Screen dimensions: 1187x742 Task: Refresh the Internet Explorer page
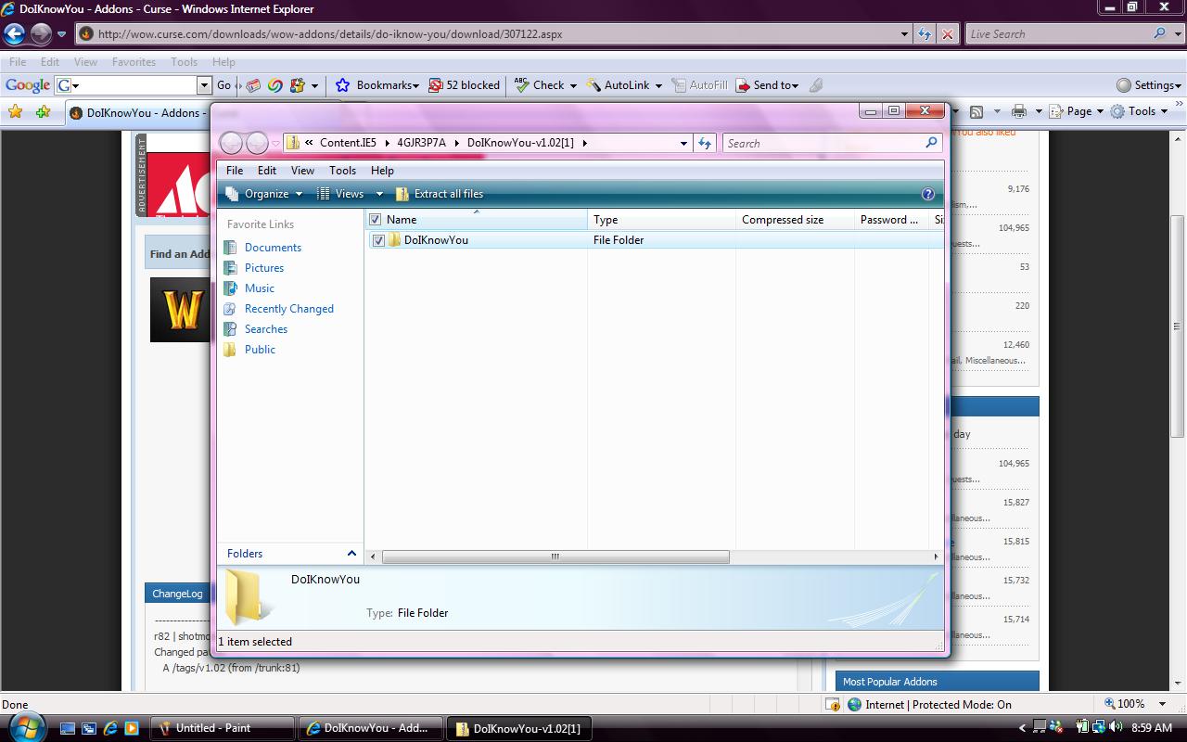tap(925, 34)
